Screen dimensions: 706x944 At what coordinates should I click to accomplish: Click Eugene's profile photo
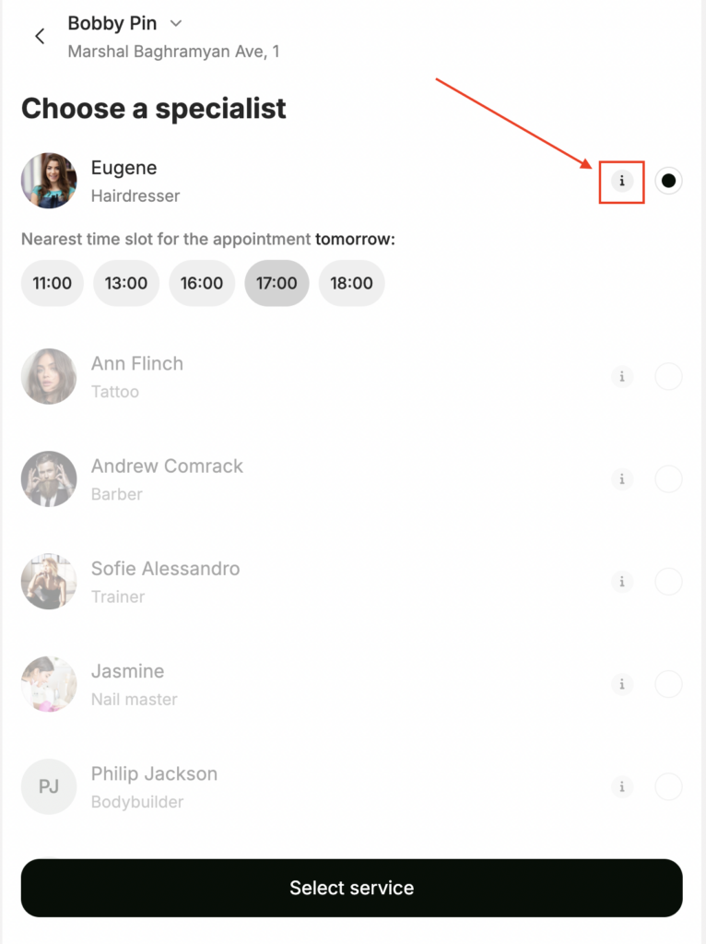click(49, 181)
